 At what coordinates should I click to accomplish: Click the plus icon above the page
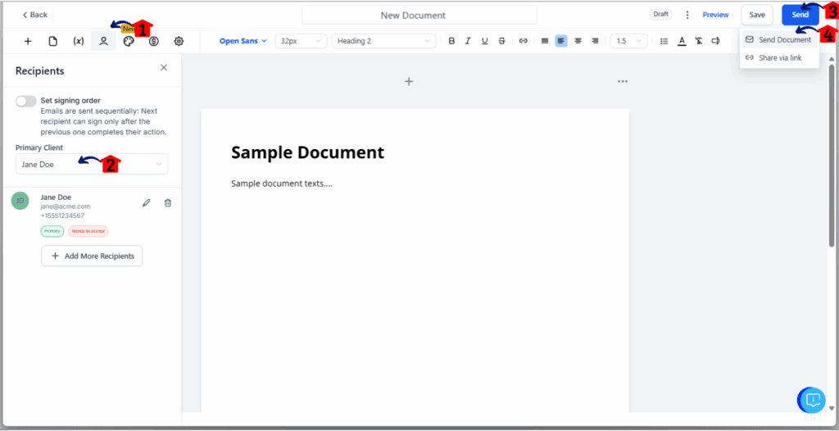pos(409,81)
